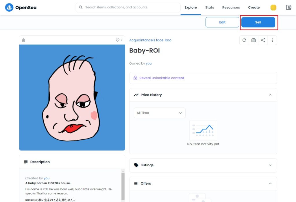
Task: Open the wallet icon in header
Action: click(288, 7)
